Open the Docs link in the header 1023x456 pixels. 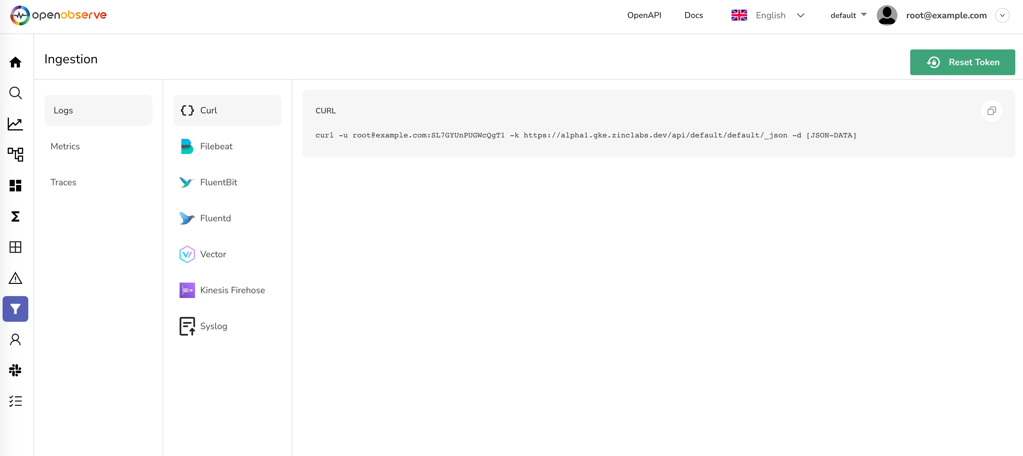[x=693, y=15]
